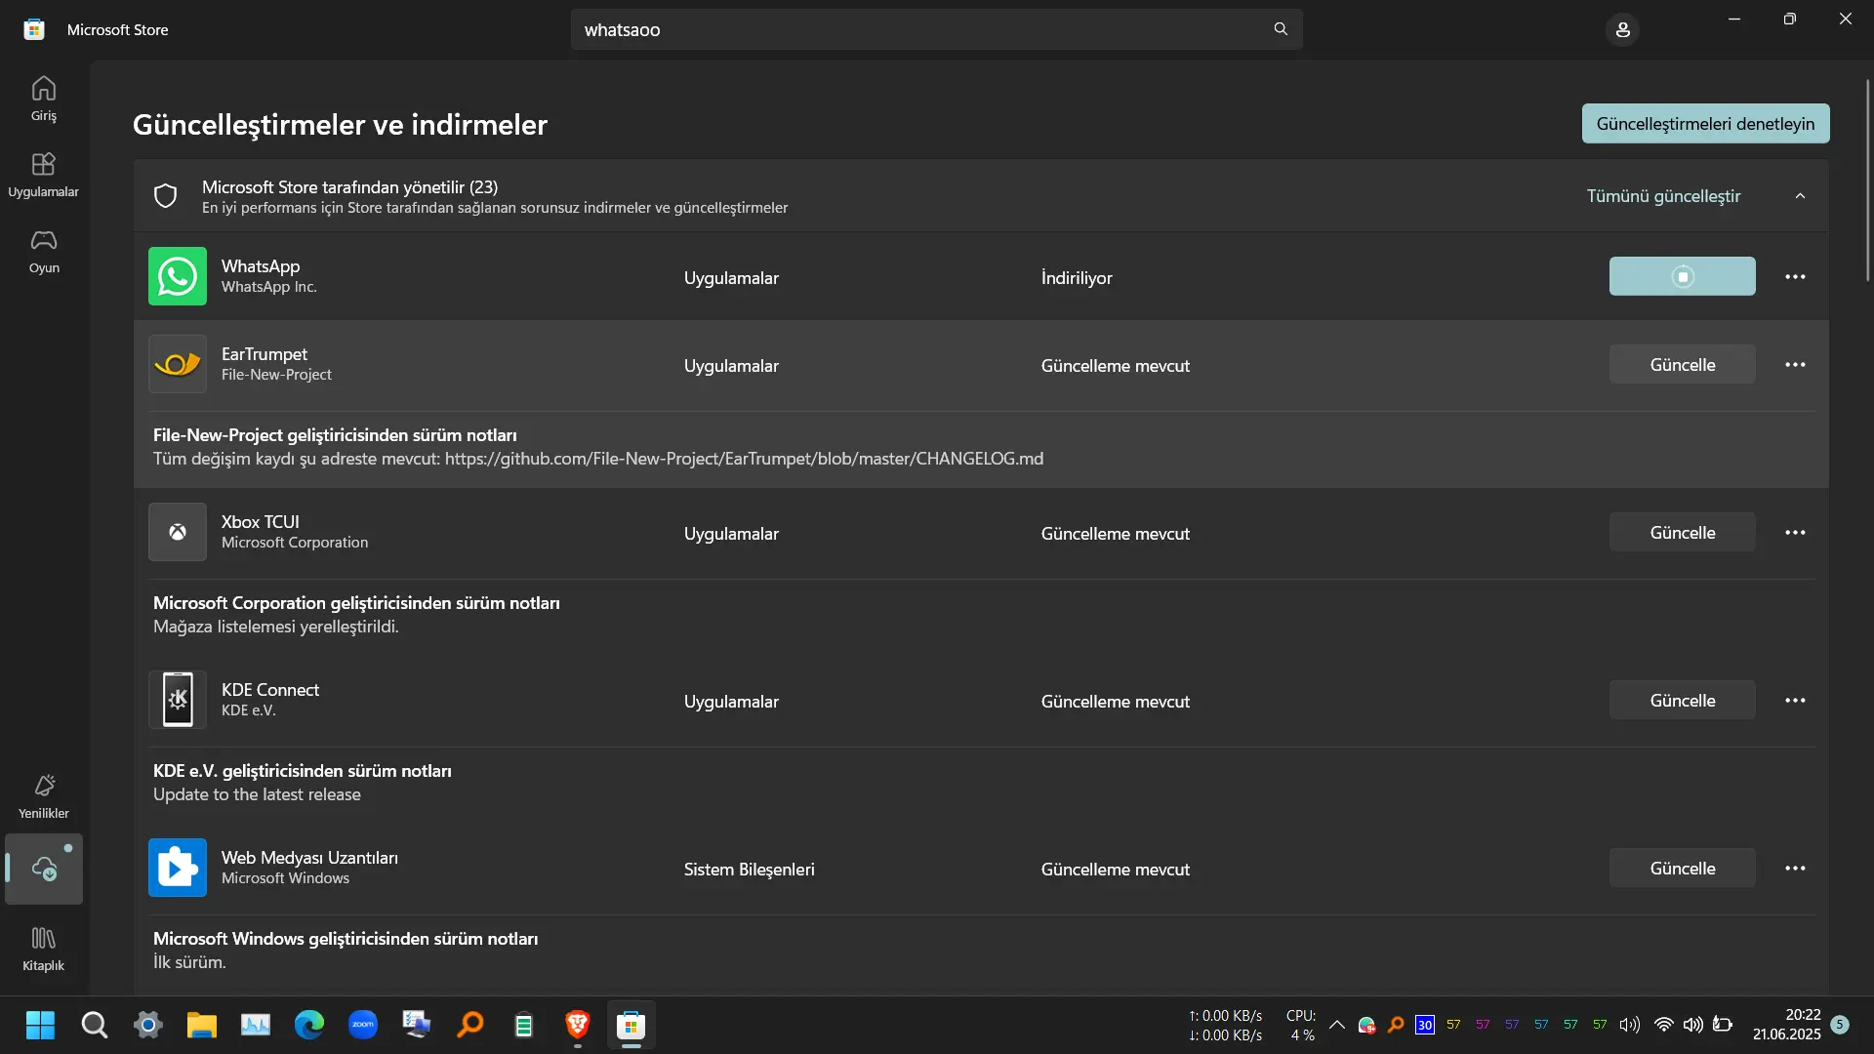Click Güncelle for Xbox TCUI
The height and width of the screenshot is (1054, 1874).
1682,533
